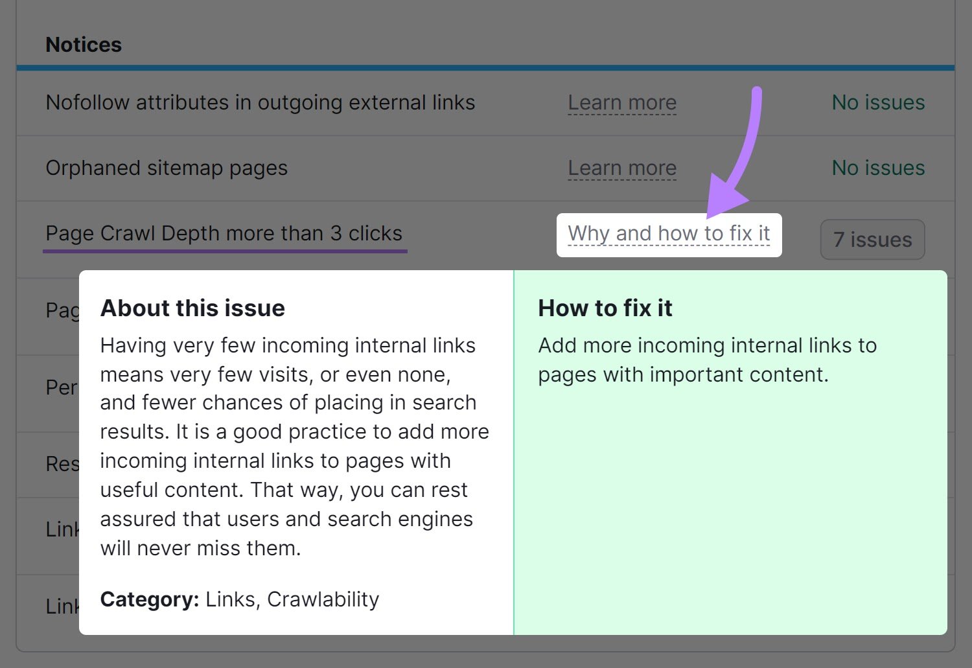Viewport: 972px width, 668px height.
Task: Click the "How to fix it" heading
Action: click(x=605, y=308)
